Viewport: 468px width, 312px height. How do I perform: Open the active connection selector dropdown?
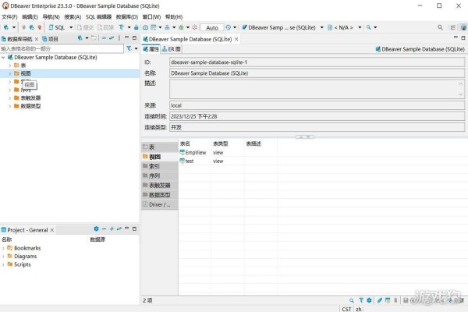click(321, 27)
